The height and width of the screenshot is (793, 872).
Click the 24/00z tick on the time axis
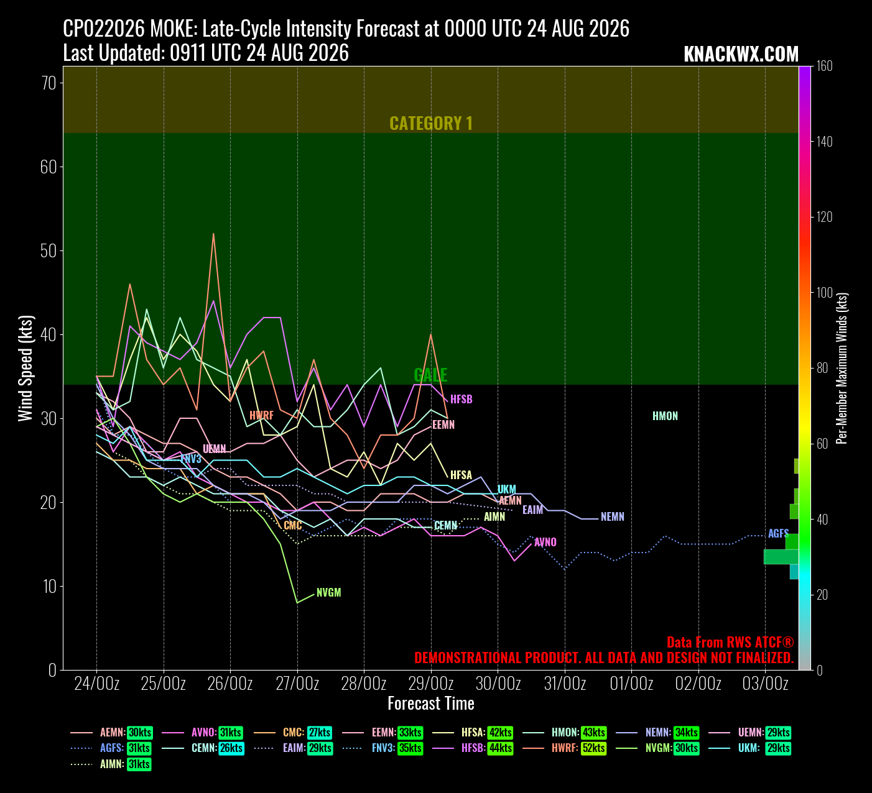tap(96, 684)
